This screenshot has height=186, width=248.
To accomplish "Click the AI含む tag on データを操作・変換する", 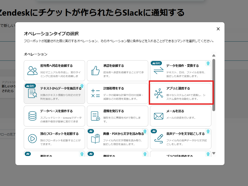I will tap(156, 63).
